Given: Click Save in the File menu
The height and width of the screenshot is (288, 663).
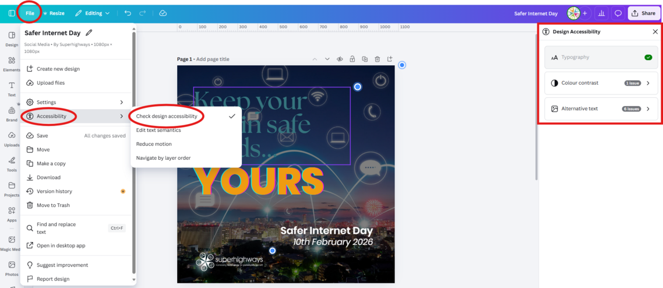Looking at the screenshot, I should coord(76,135).
